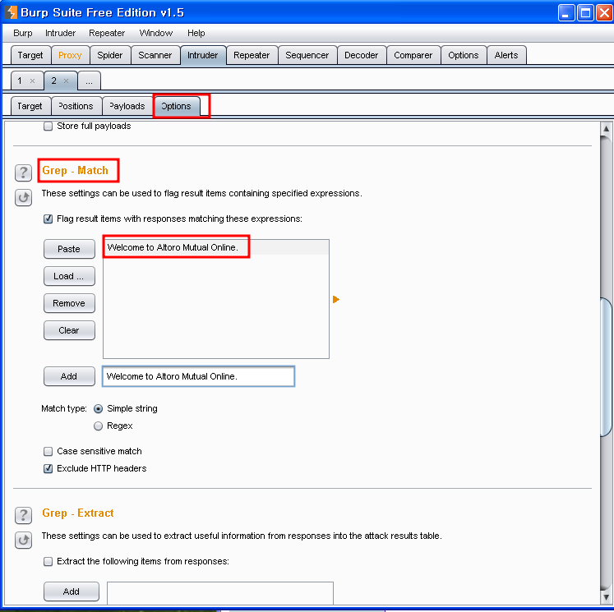The height and width of the screenshot is (612, 614).
Task: Reset Grep - Extract settings icon
Action: click(x=23, y=540)
